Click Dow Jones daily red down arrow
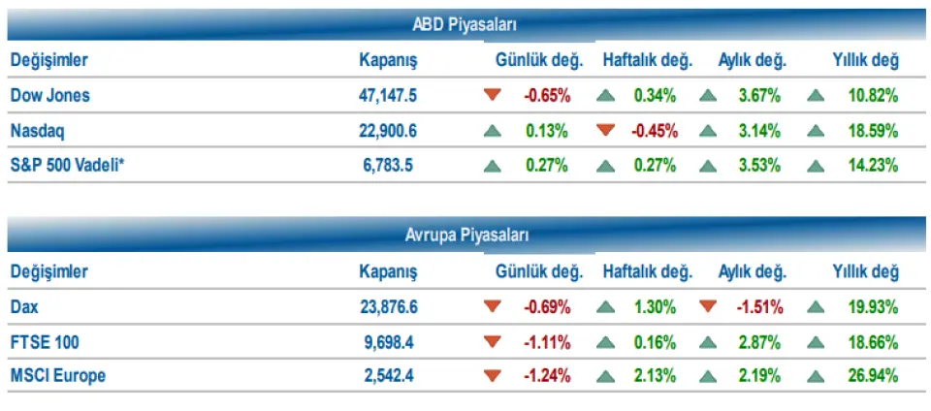The width and height of the screenshot is (931, 411). pyautogui.click(x=493, y=95)
